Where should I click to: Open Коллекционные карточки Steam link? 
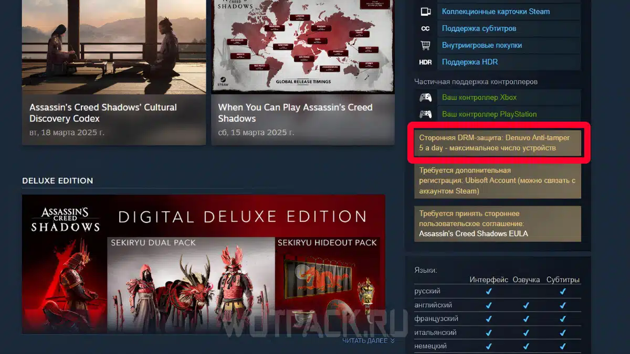(496, 12)
